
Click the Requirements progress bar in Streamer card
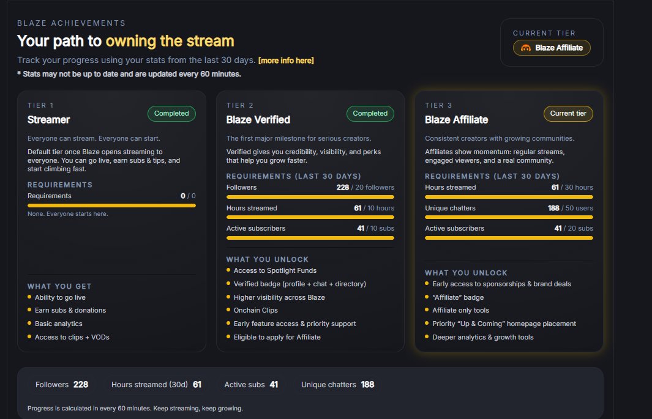pyautogui.click(x=111, y=205)
